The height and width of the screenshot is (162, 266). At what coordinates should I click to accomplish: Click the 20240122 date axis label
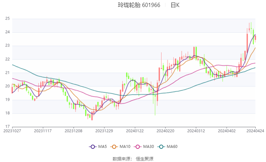coord(135,130)
